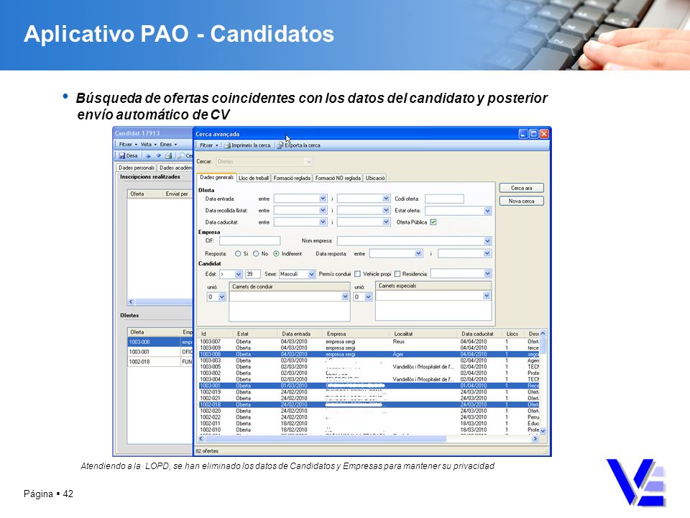
Task: Click the Codi oferta input field
Action: pos(444,199)
